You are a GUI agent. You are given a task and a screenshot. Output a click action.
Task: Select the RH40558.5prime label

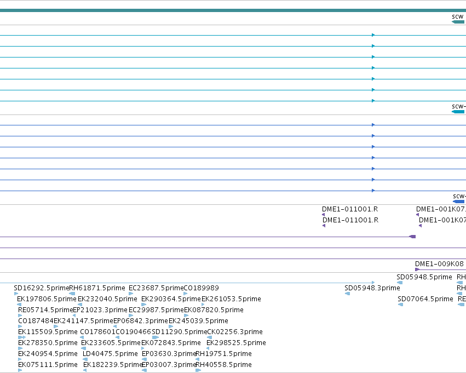point(224,365)
